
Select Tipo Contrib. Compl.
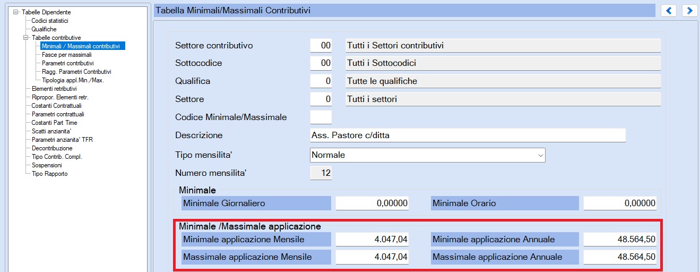57,157
